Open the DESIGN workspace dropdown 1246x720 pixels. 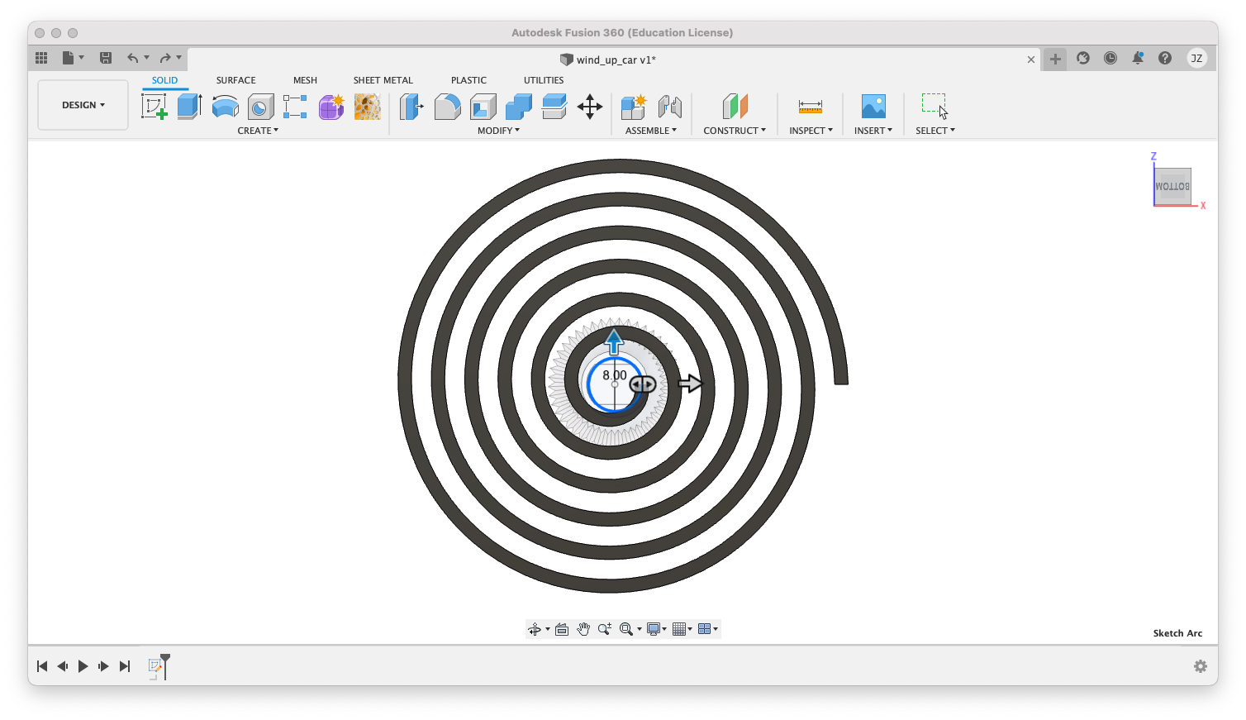coord(83,105)
